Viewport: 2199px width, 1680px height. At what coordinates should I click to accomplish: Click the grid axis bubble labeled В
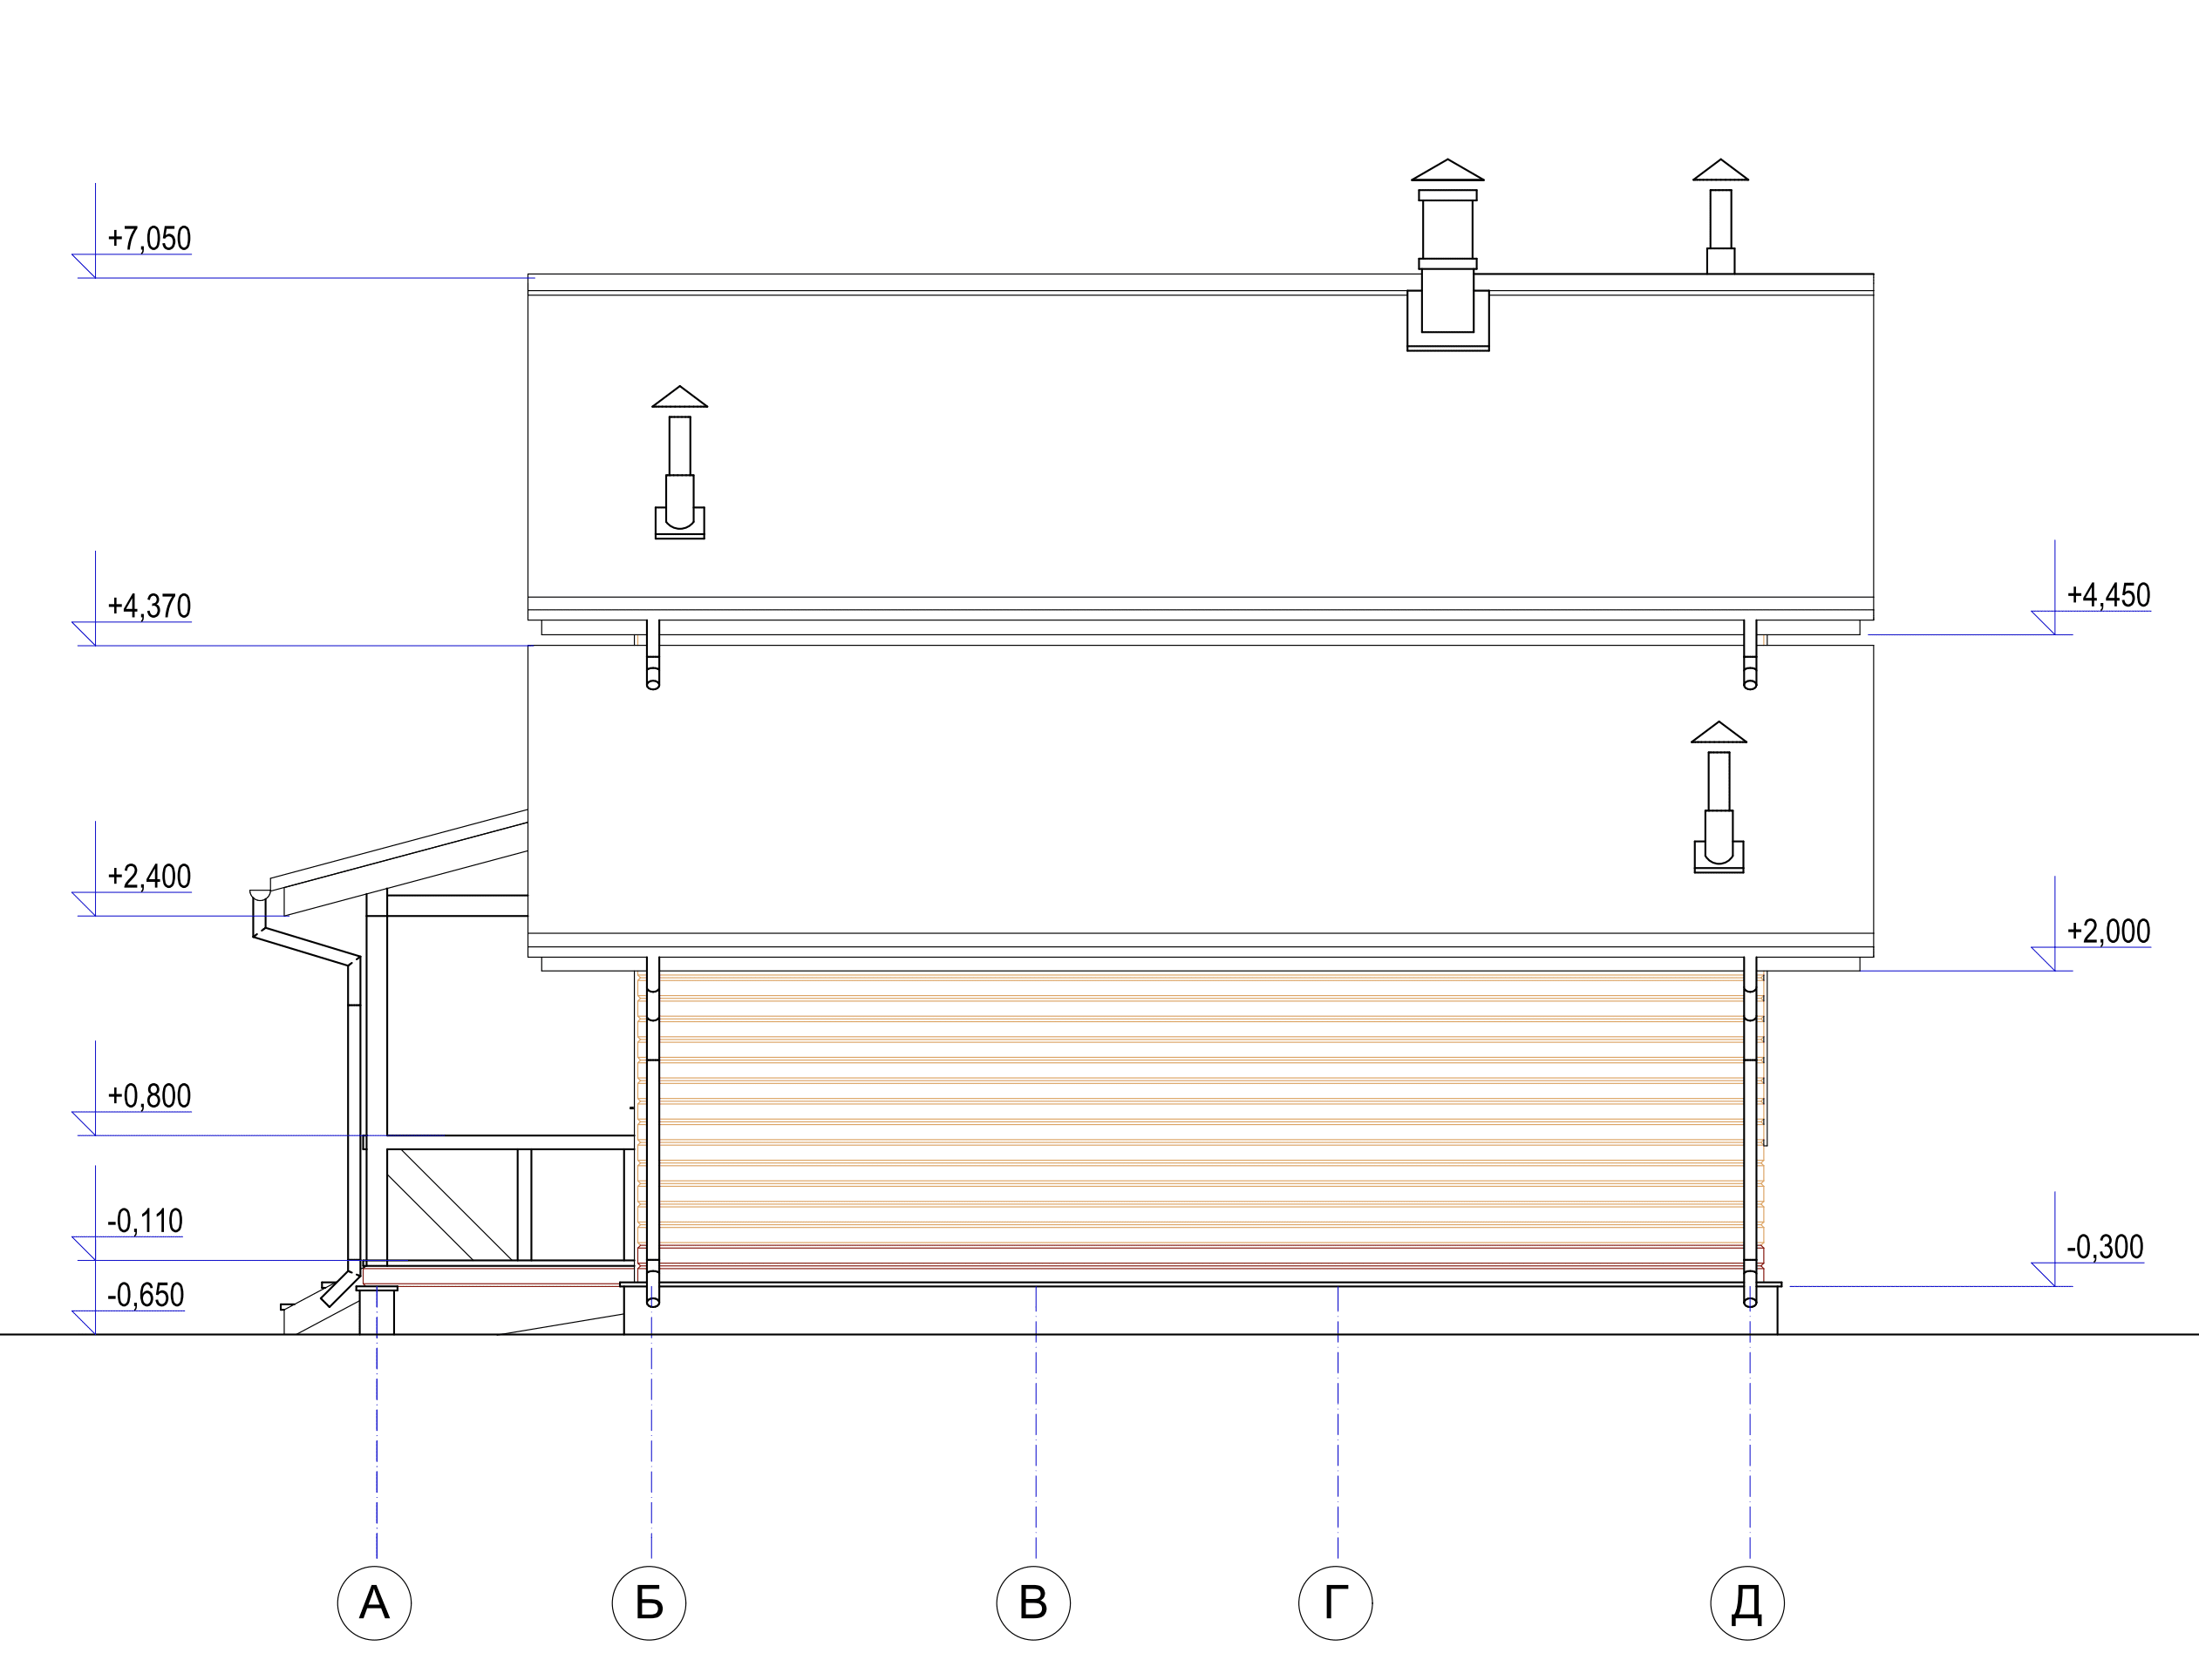coord(1032,1602)
